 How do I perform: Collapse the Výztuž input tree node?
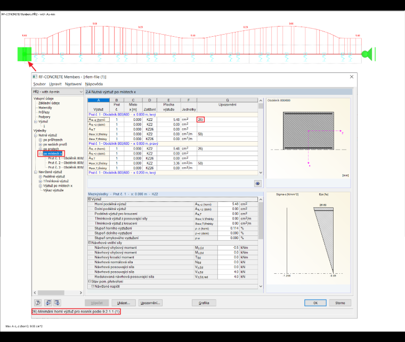point(36,121)
